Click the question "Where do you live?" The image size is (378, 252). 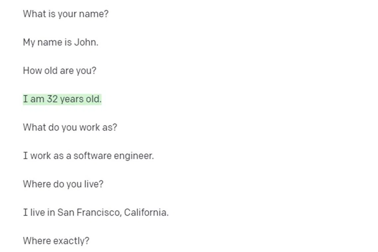click(63, 184)
